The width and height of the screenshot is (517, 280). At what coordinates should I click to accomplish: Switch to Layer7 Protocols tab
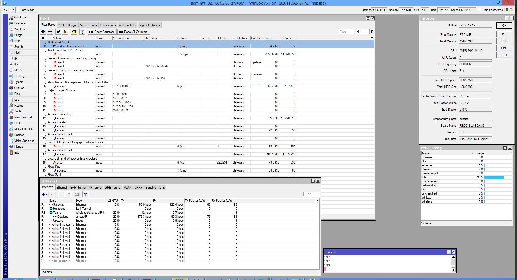pyautogui.click(x=149, y=25)
